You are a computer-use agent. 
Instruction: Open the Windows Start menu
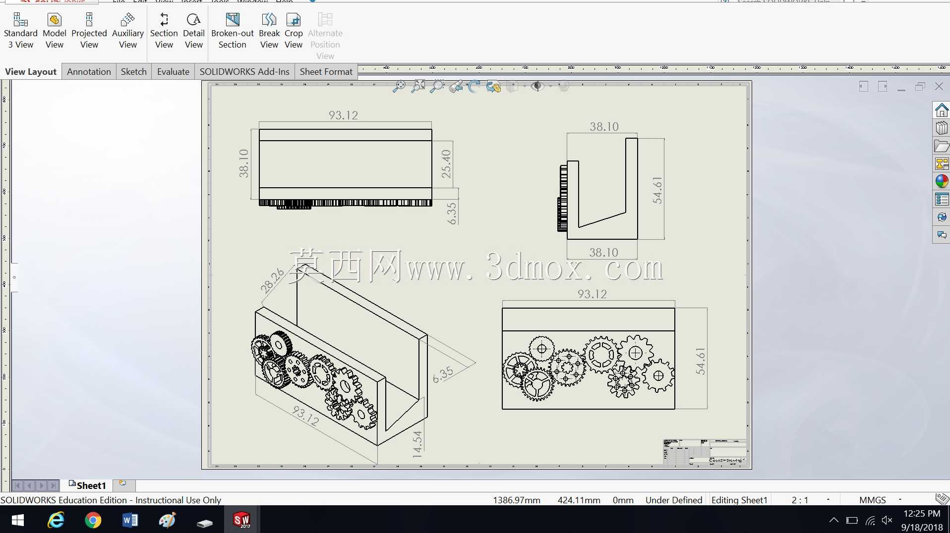(18, 520)
